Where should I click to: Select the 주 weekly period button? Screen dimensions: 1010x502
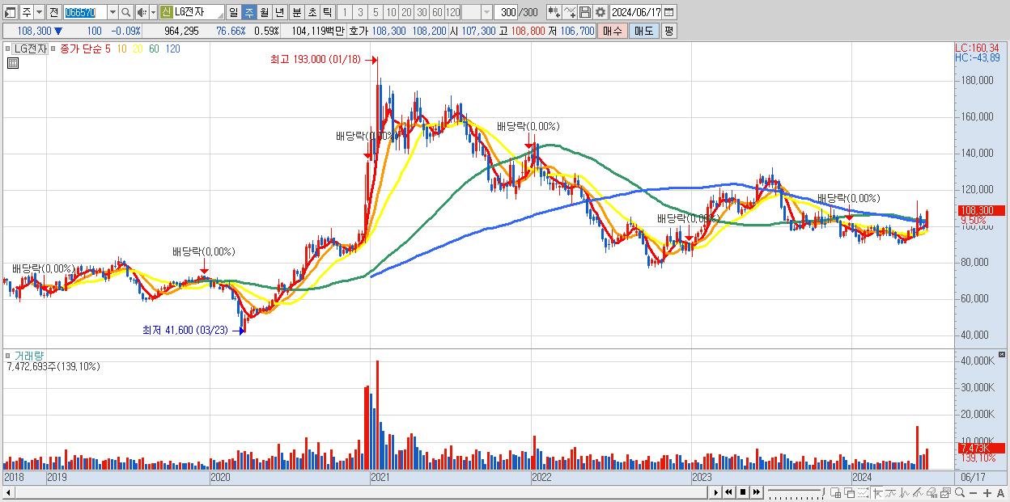pyautogui.click(x=248, y=12)
